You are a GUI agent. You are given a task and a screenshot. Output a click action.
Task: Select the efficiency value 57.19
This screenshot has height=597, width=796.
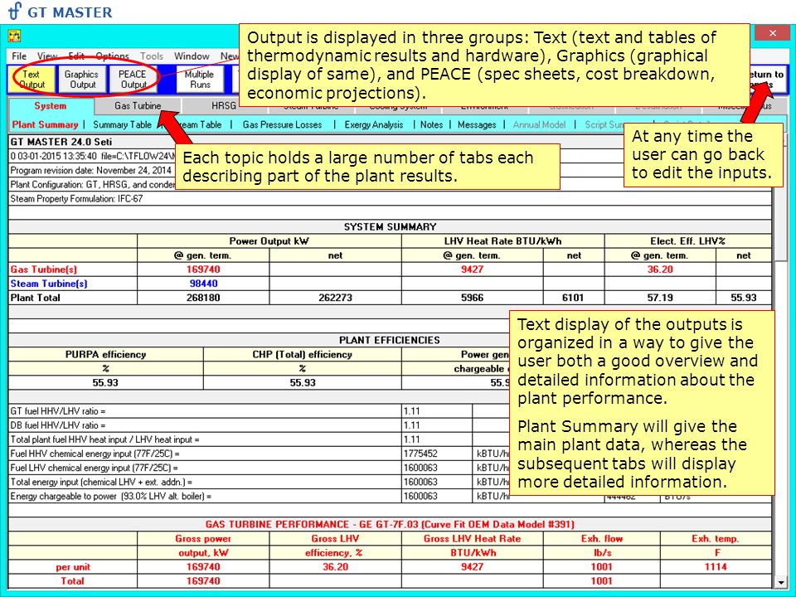pyautogui.click(x=660, y=298)
